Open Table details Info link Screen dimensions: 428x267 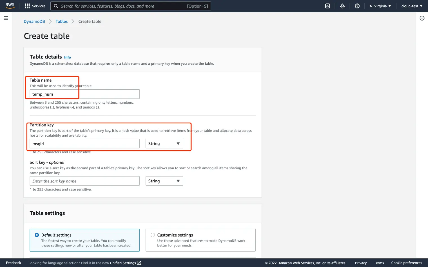point(68,57)
